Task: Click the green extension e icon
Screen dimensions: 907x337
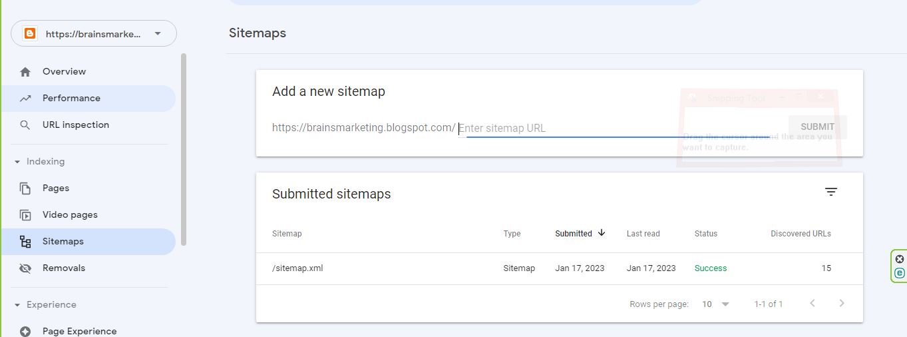Action: point(900,273)
